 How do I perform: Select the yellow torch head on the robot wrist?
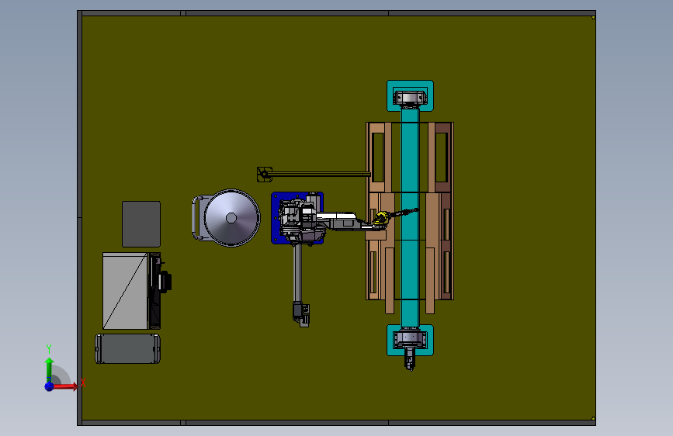pos(381,217)
